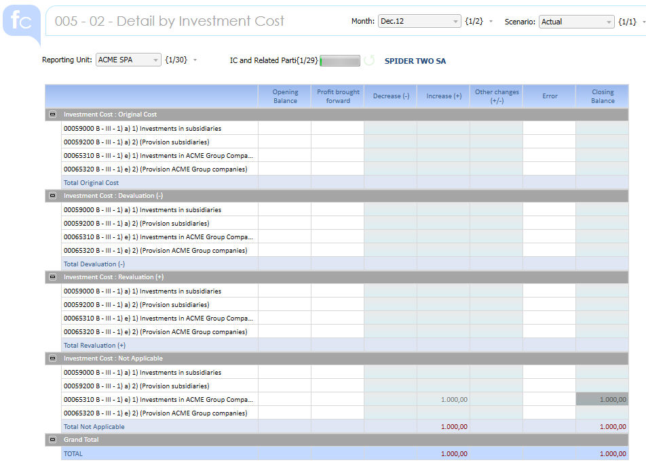Select the Total Original Cost row label
The width and height of the screenshot is (646, 471).
click(x=91, y=183)
